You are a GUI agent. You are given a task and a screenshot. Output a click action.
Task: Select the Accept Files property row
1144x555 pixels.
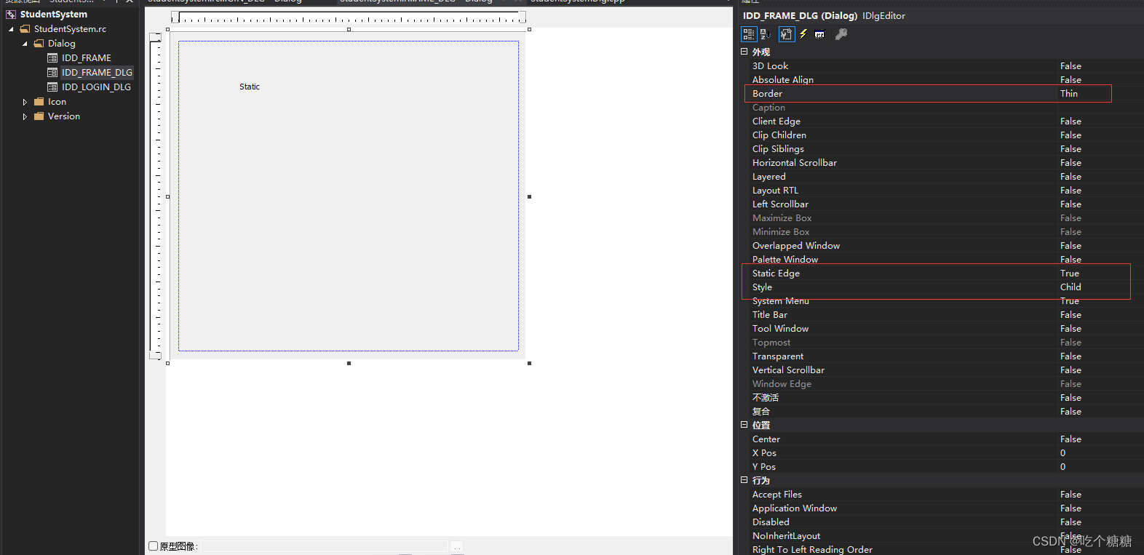pos(947,495)
